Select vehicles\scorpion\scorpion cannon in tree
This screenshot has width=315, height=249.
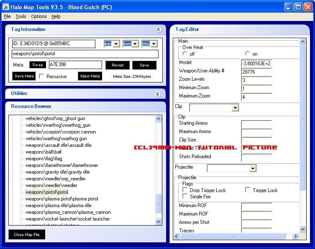coord(61,132)
